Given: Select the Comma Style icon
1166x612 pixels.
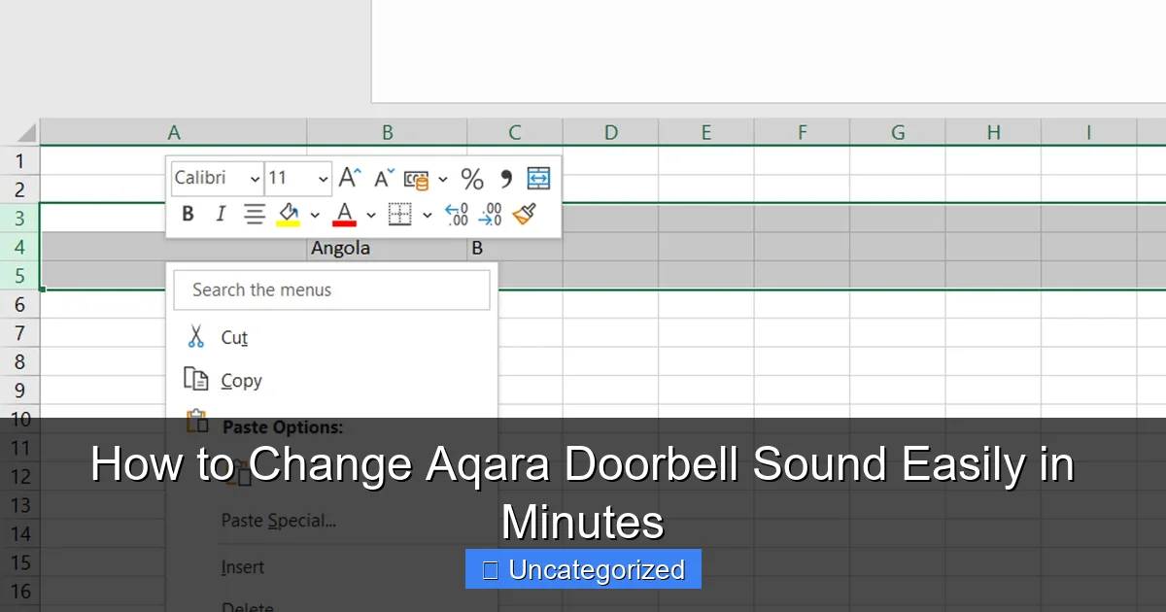Looking at the screenshot, I should point(507,177).
